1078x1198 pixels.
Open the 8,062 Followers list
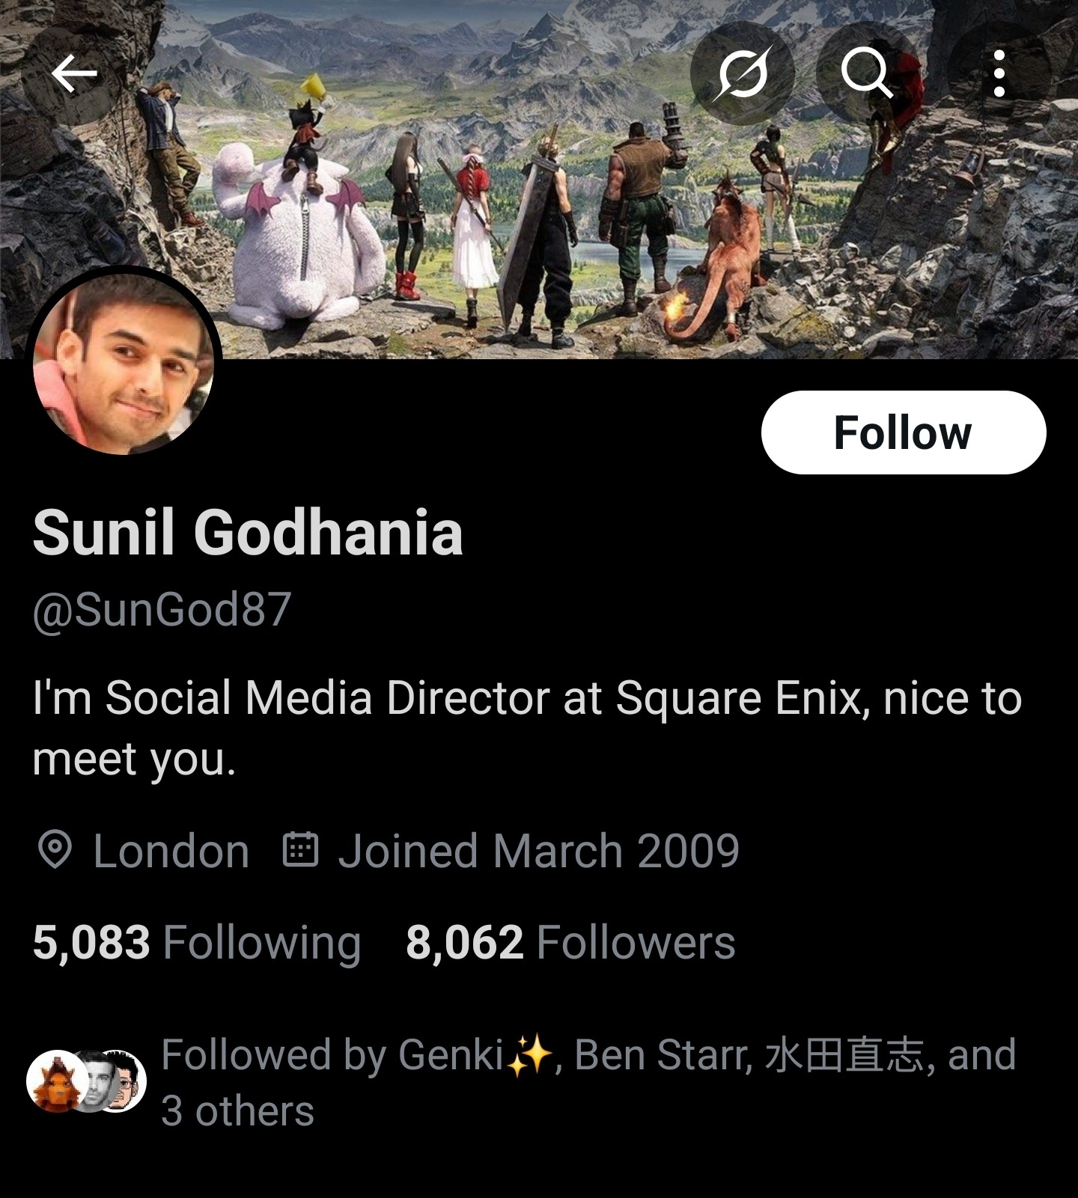(570, 942)
